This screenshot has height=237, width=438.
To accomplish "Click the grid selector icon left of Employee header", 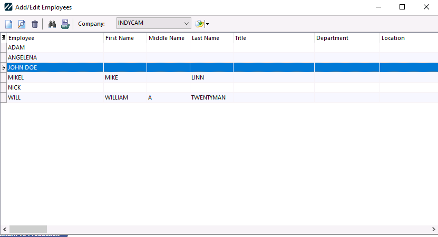I will tap(4, 38).
